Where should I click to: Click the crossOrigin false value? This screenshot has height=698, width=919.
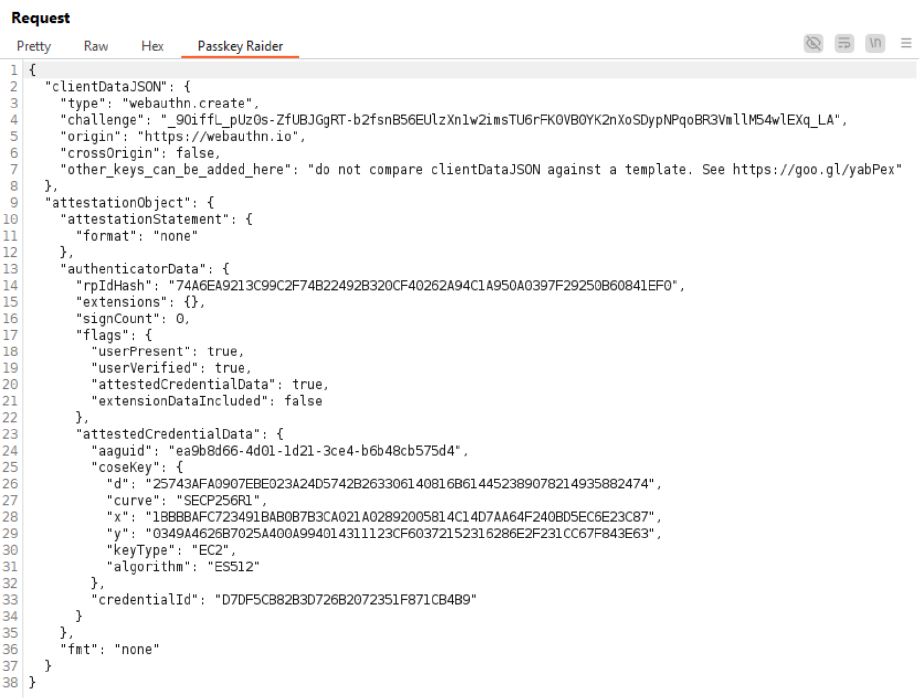tap(195, 153)
